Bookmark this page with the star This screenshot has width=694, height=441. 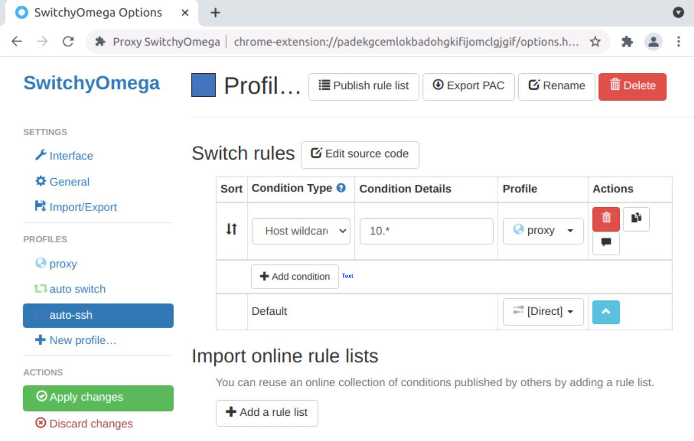click(x=595, y=42)
